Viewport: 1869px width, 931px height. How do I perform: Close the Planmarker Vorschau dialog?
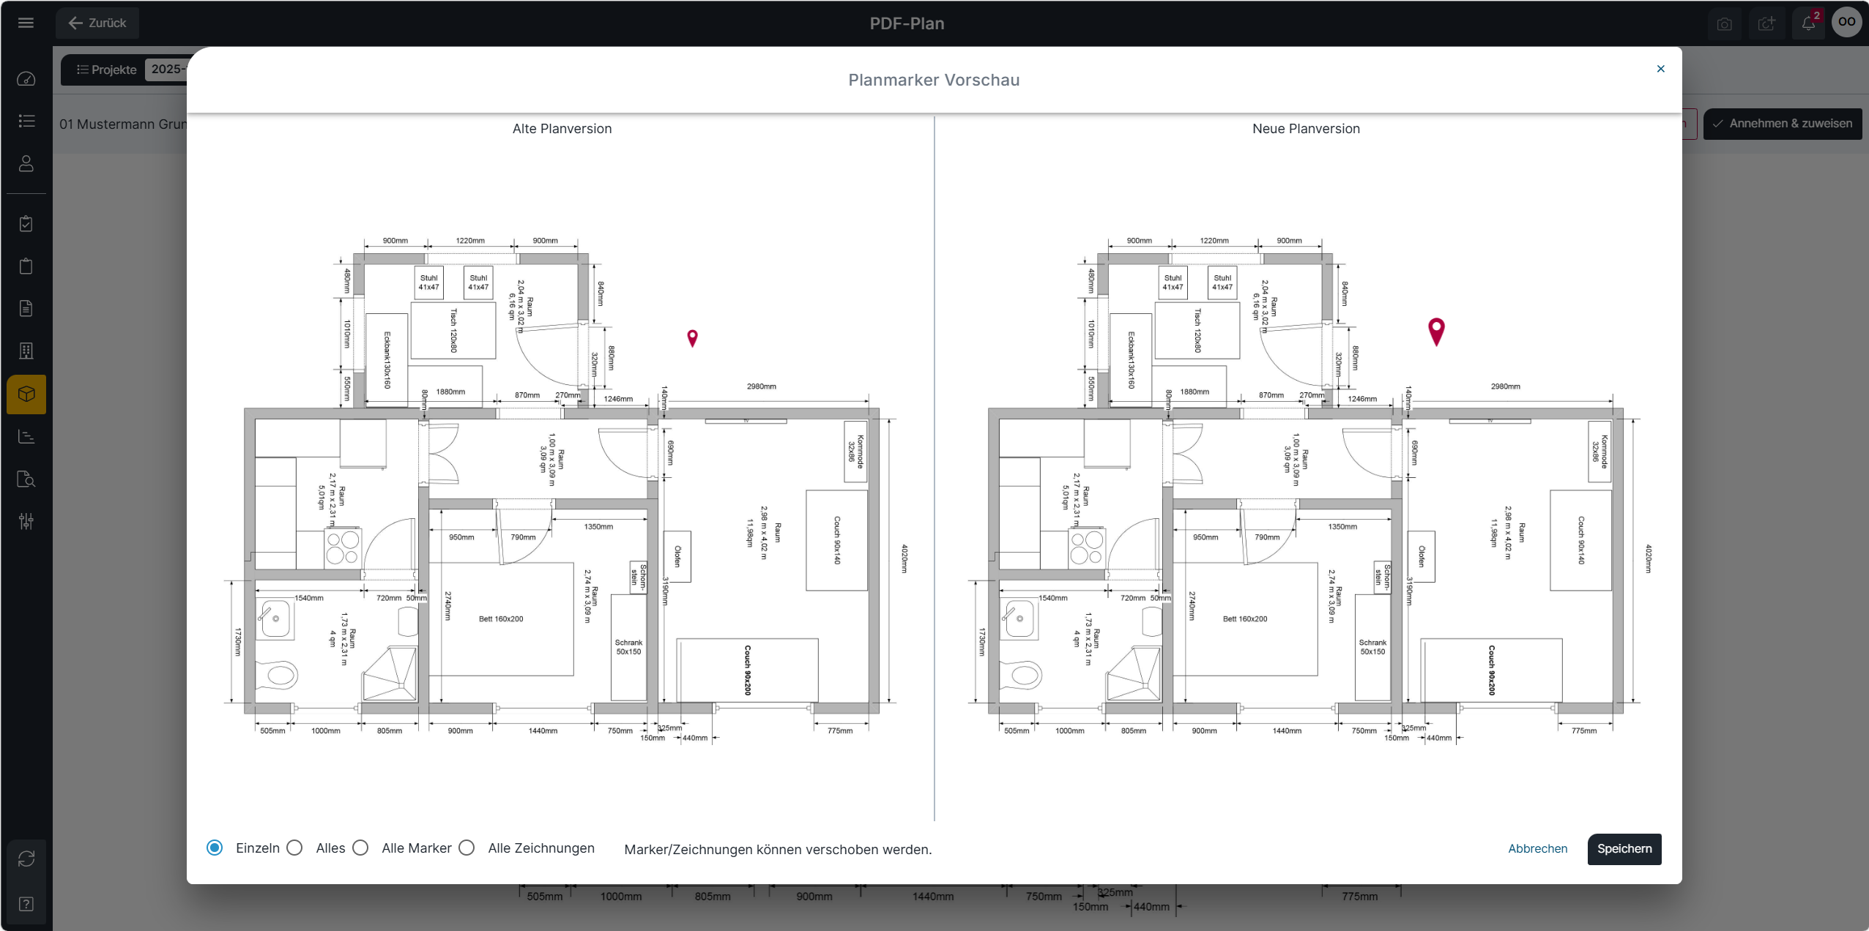tap(1660, 69)
